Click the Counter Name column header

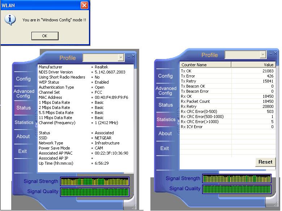205,65
